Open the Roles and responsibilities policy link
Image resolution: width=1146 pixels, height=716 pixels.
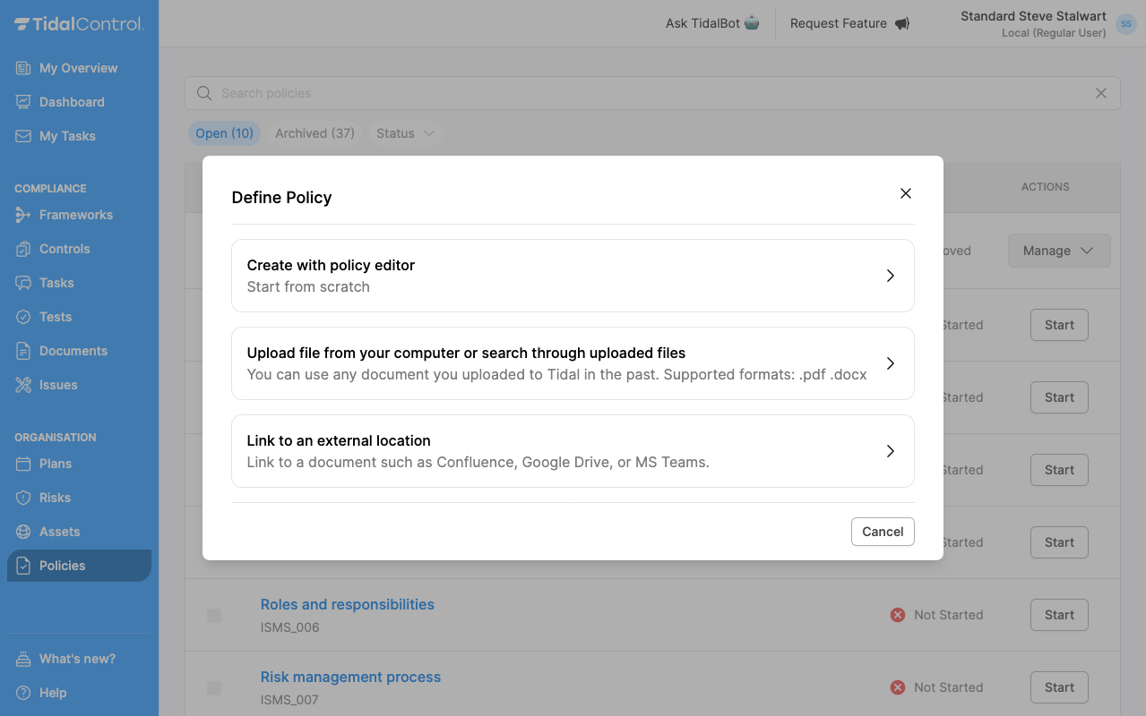click(x=348, y=604)
